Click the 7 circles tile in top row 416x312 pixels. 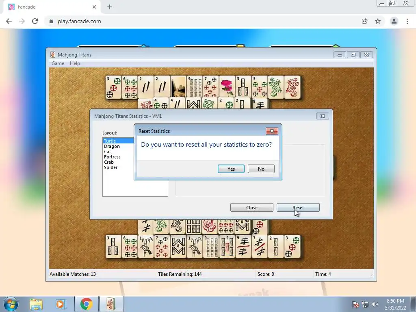[x=211, y=87]
